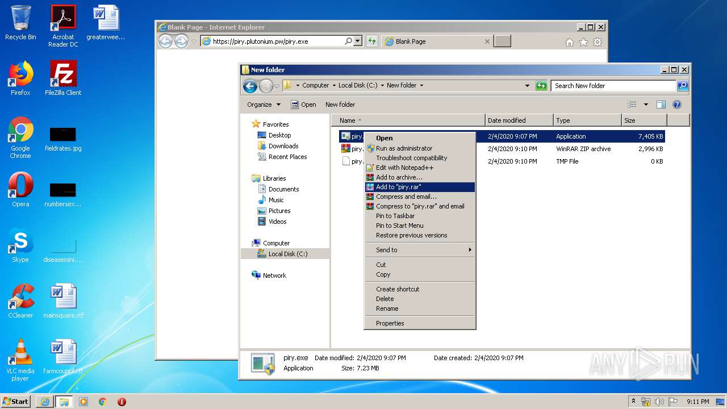727x409 pixels.
Task: Select Blank Page tab in Internet Explorer
Action: (437, 41)
